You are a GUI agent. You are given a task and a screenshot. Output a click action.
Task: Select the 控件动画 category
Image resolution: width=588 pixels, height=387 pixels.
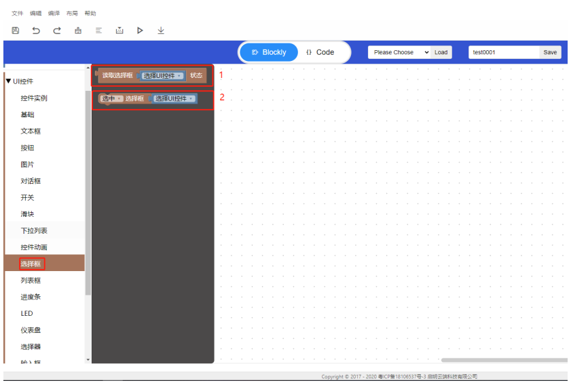click(34, 247)
